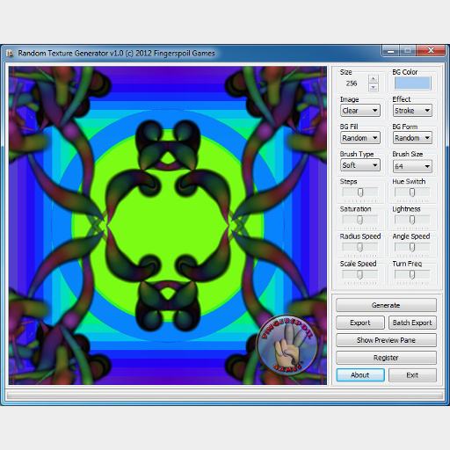Click the Hue Switch slider handle

[412, 192]
